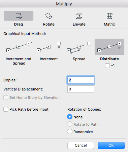The height and width of the screenshot is (152, 128).
Task: Tick Pick Path before Input checkbox
Action: coord(6,109)
